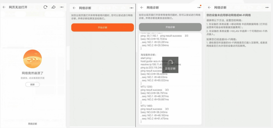Open 网络诊断 link at bottom of error page

[x=33, y=124]
